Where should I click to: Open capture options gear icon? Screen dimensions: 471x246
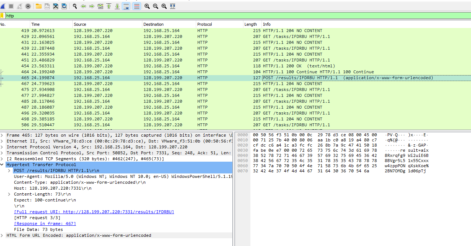tap(28, 6)
